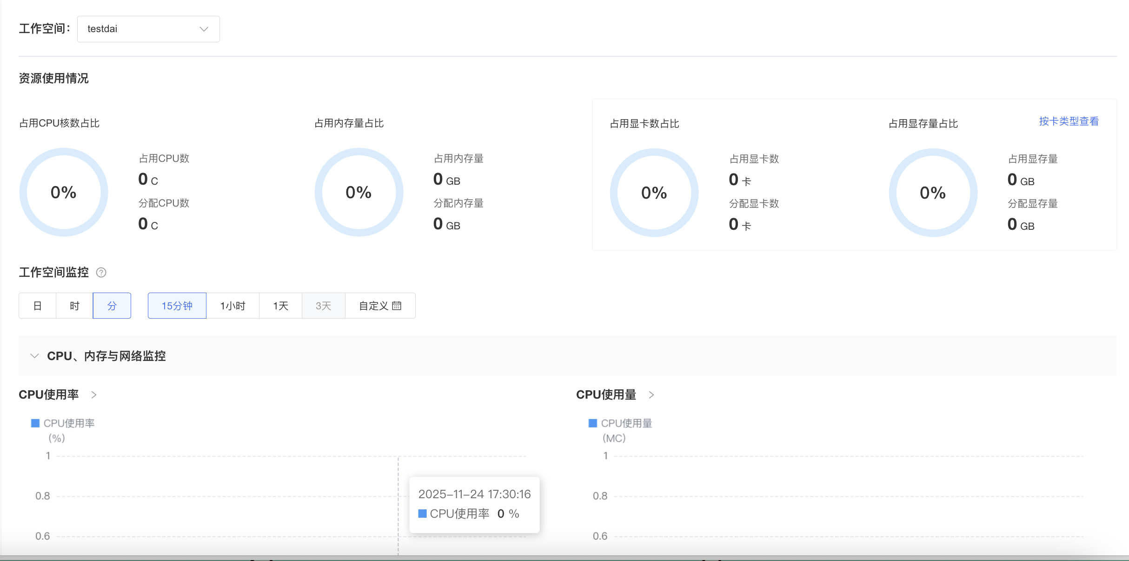Open CPU使用量 detail arrow

click(651, 395)
